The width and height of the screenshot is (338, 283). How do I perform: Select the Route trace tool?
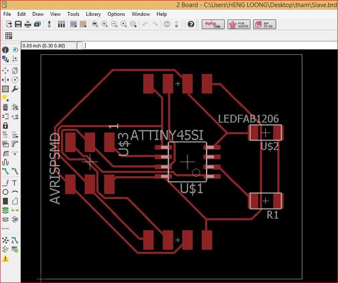tap(5, 172)
